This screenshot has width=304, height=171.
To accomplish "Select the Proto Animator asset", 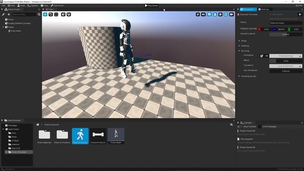I will pyautogui.click(x=80, y=136).
